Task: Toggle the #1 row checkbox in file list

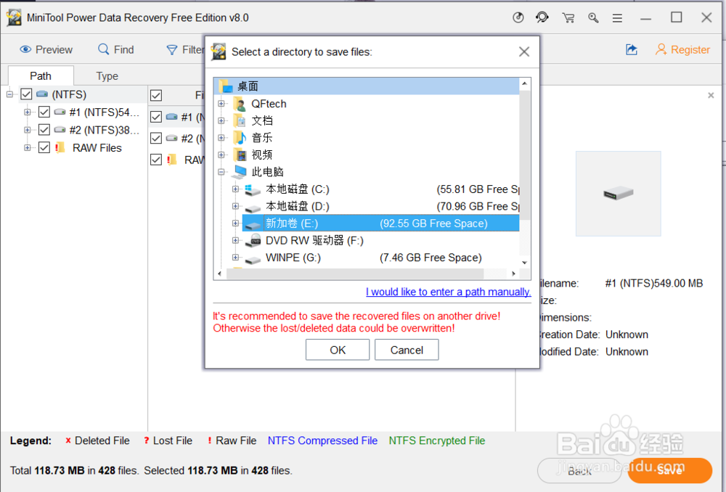Action: point(156,117)
